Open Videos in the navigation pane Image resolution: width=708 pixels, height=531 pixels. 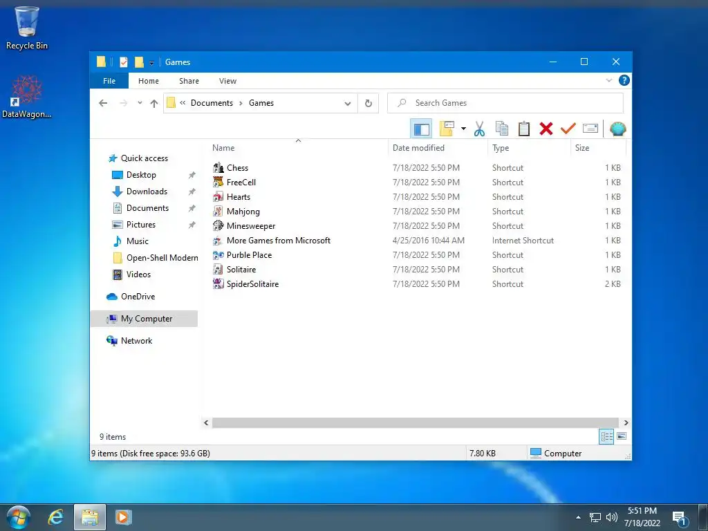[138, 274]
